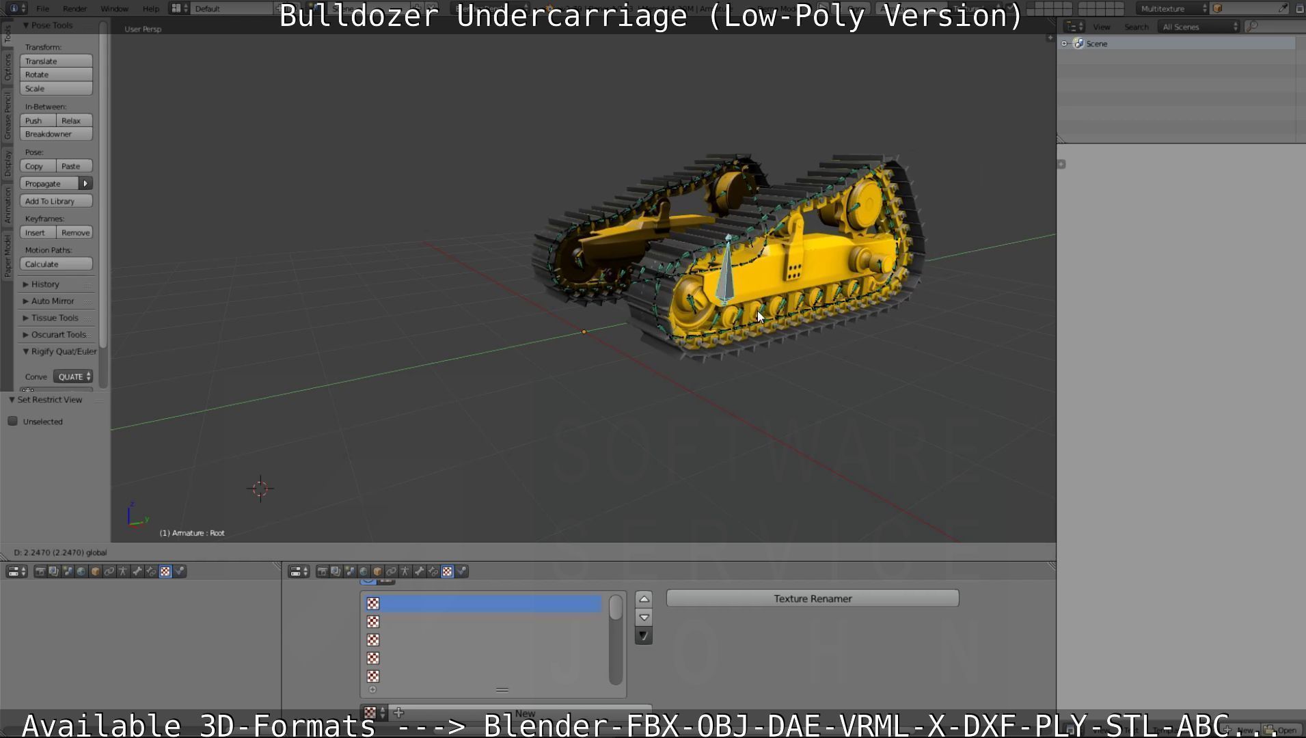1306x738 pixels.
Task: Click the Breakdowner button
Action: (56, 135)
